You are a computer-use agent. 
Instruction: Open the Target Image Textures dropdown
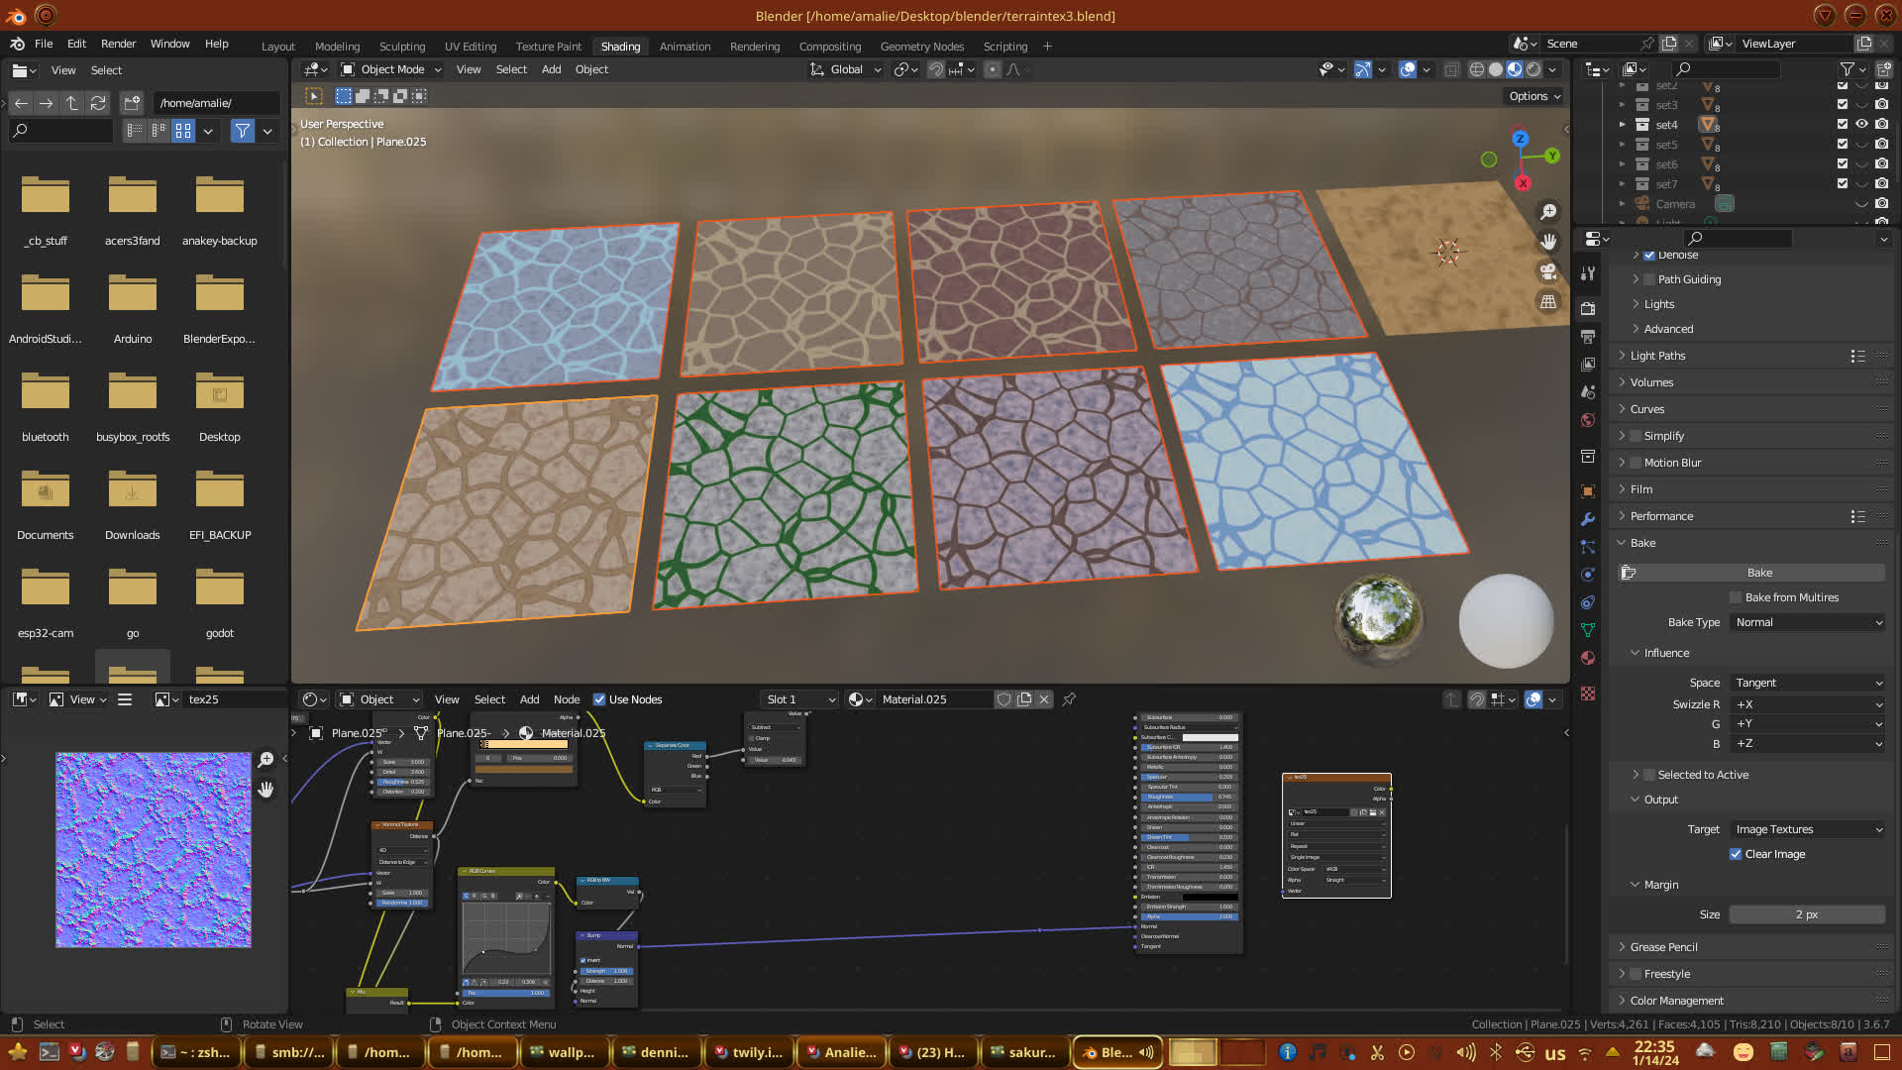[1808, 829]
